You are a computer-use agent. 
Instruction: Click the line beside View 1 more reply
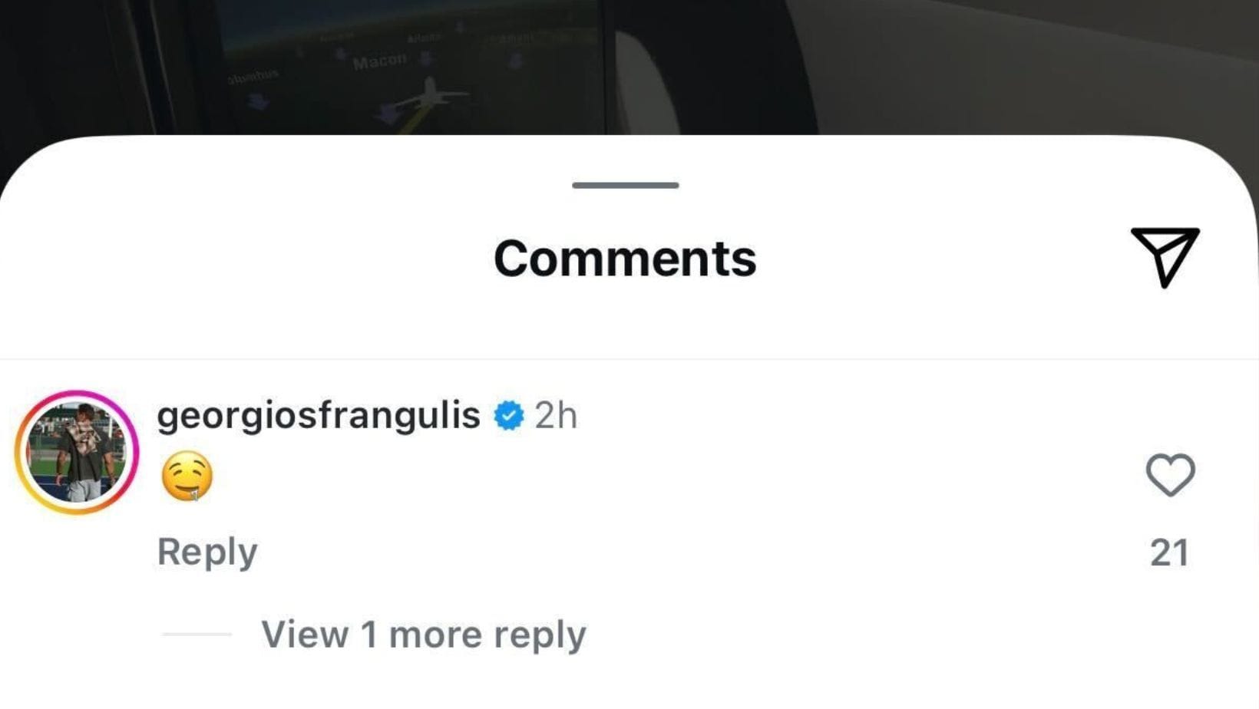pos(197,635)
